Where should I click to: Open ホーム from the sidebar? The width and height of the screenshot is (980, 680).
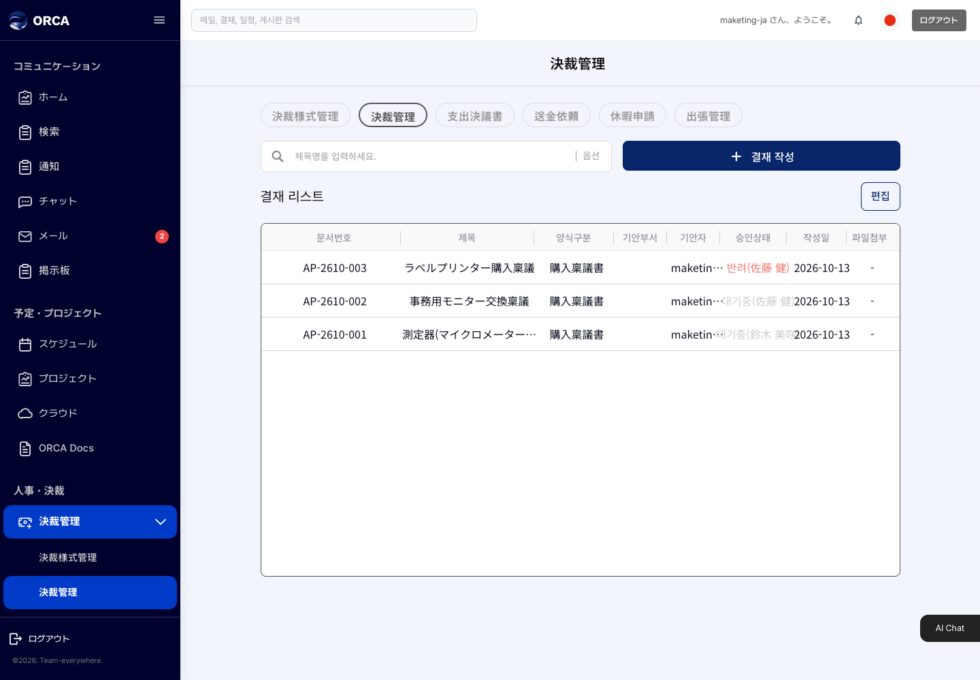(90, 97)
